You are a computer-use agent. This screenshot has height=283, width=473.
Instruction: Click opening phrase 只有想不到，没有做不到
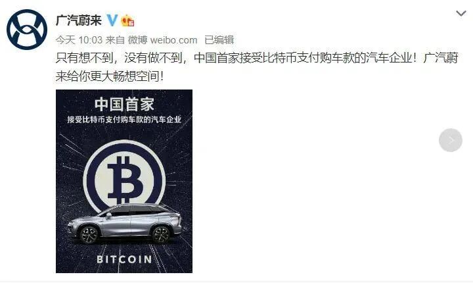119,58
